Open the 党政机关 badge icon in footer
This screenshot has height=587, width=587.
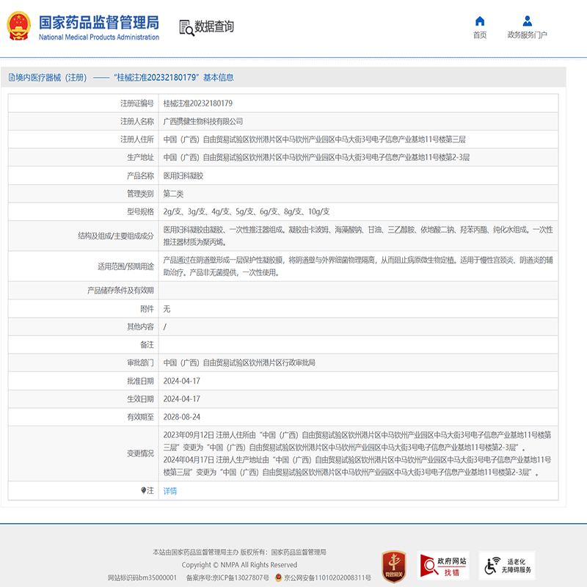393,566
